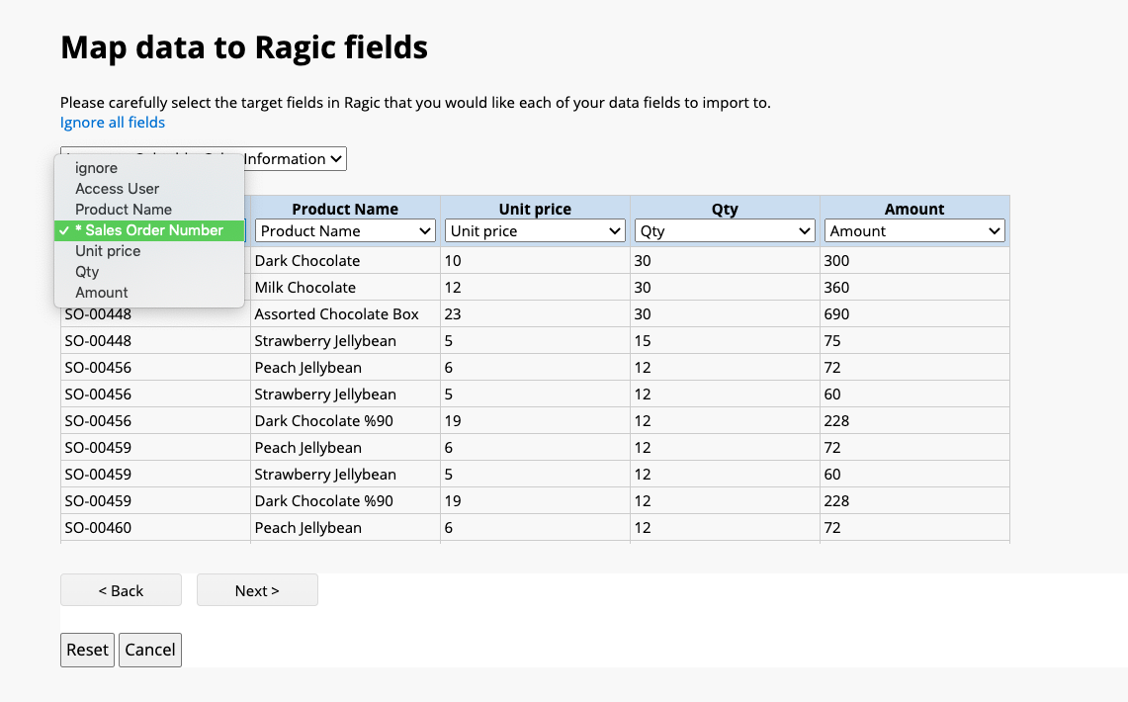Select the 'Milk Chocolate' cell
The width and height of the screenshot is (1128, 702).
[345, 287]
